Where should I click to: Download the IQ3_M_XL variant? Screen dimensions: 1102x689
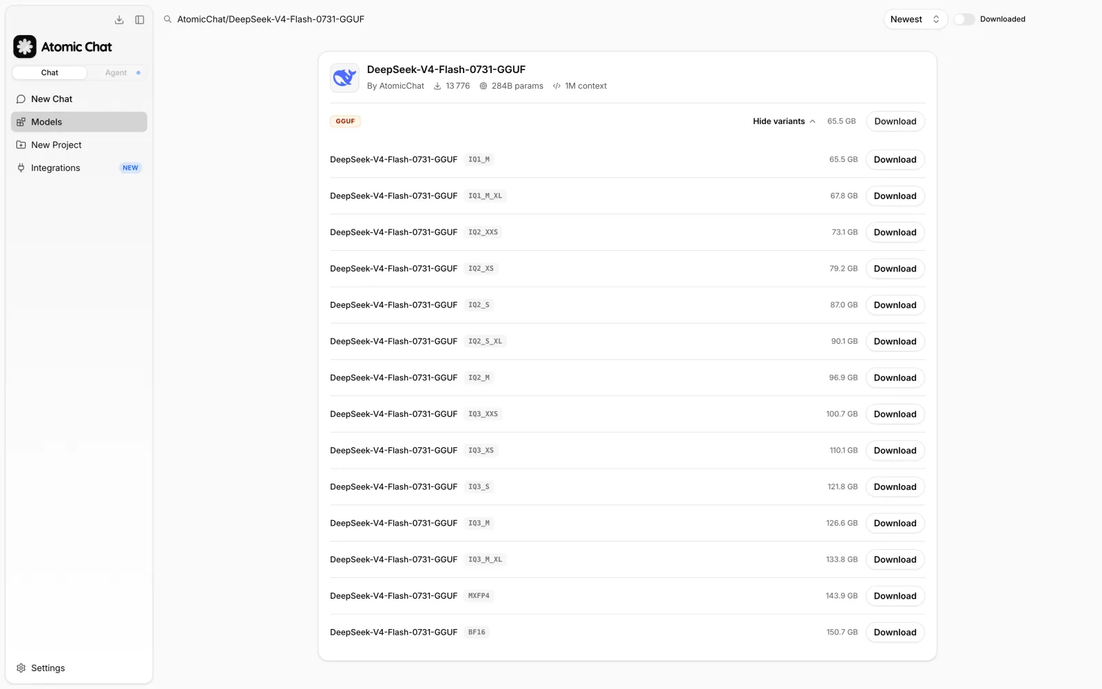coord(895,560)
